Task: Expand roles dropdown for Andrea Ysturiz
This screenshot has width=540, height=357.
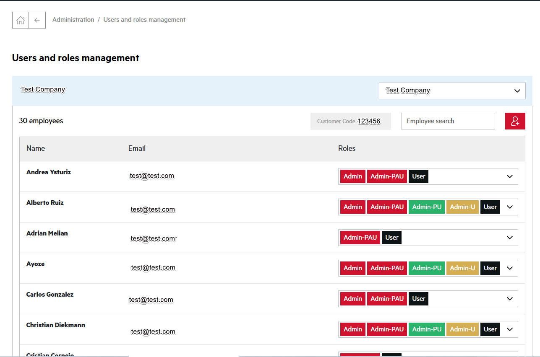Action: coord(509,176)
